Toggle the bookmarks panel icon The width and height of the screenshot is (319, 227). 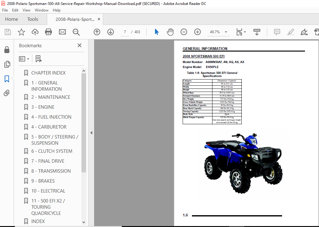pos(7,79)
